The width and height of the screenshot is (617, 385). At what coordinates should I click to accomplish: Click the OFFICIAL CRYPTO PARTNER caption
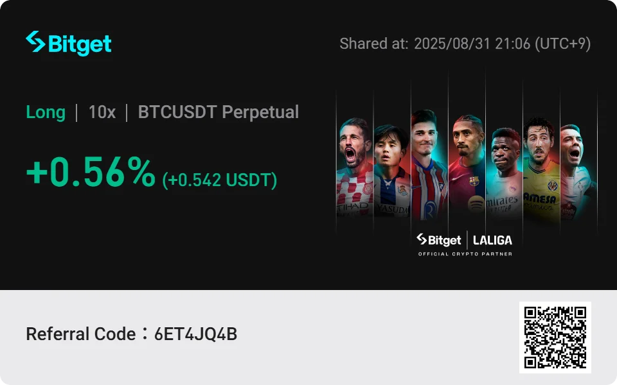click(x=465, y=254)
